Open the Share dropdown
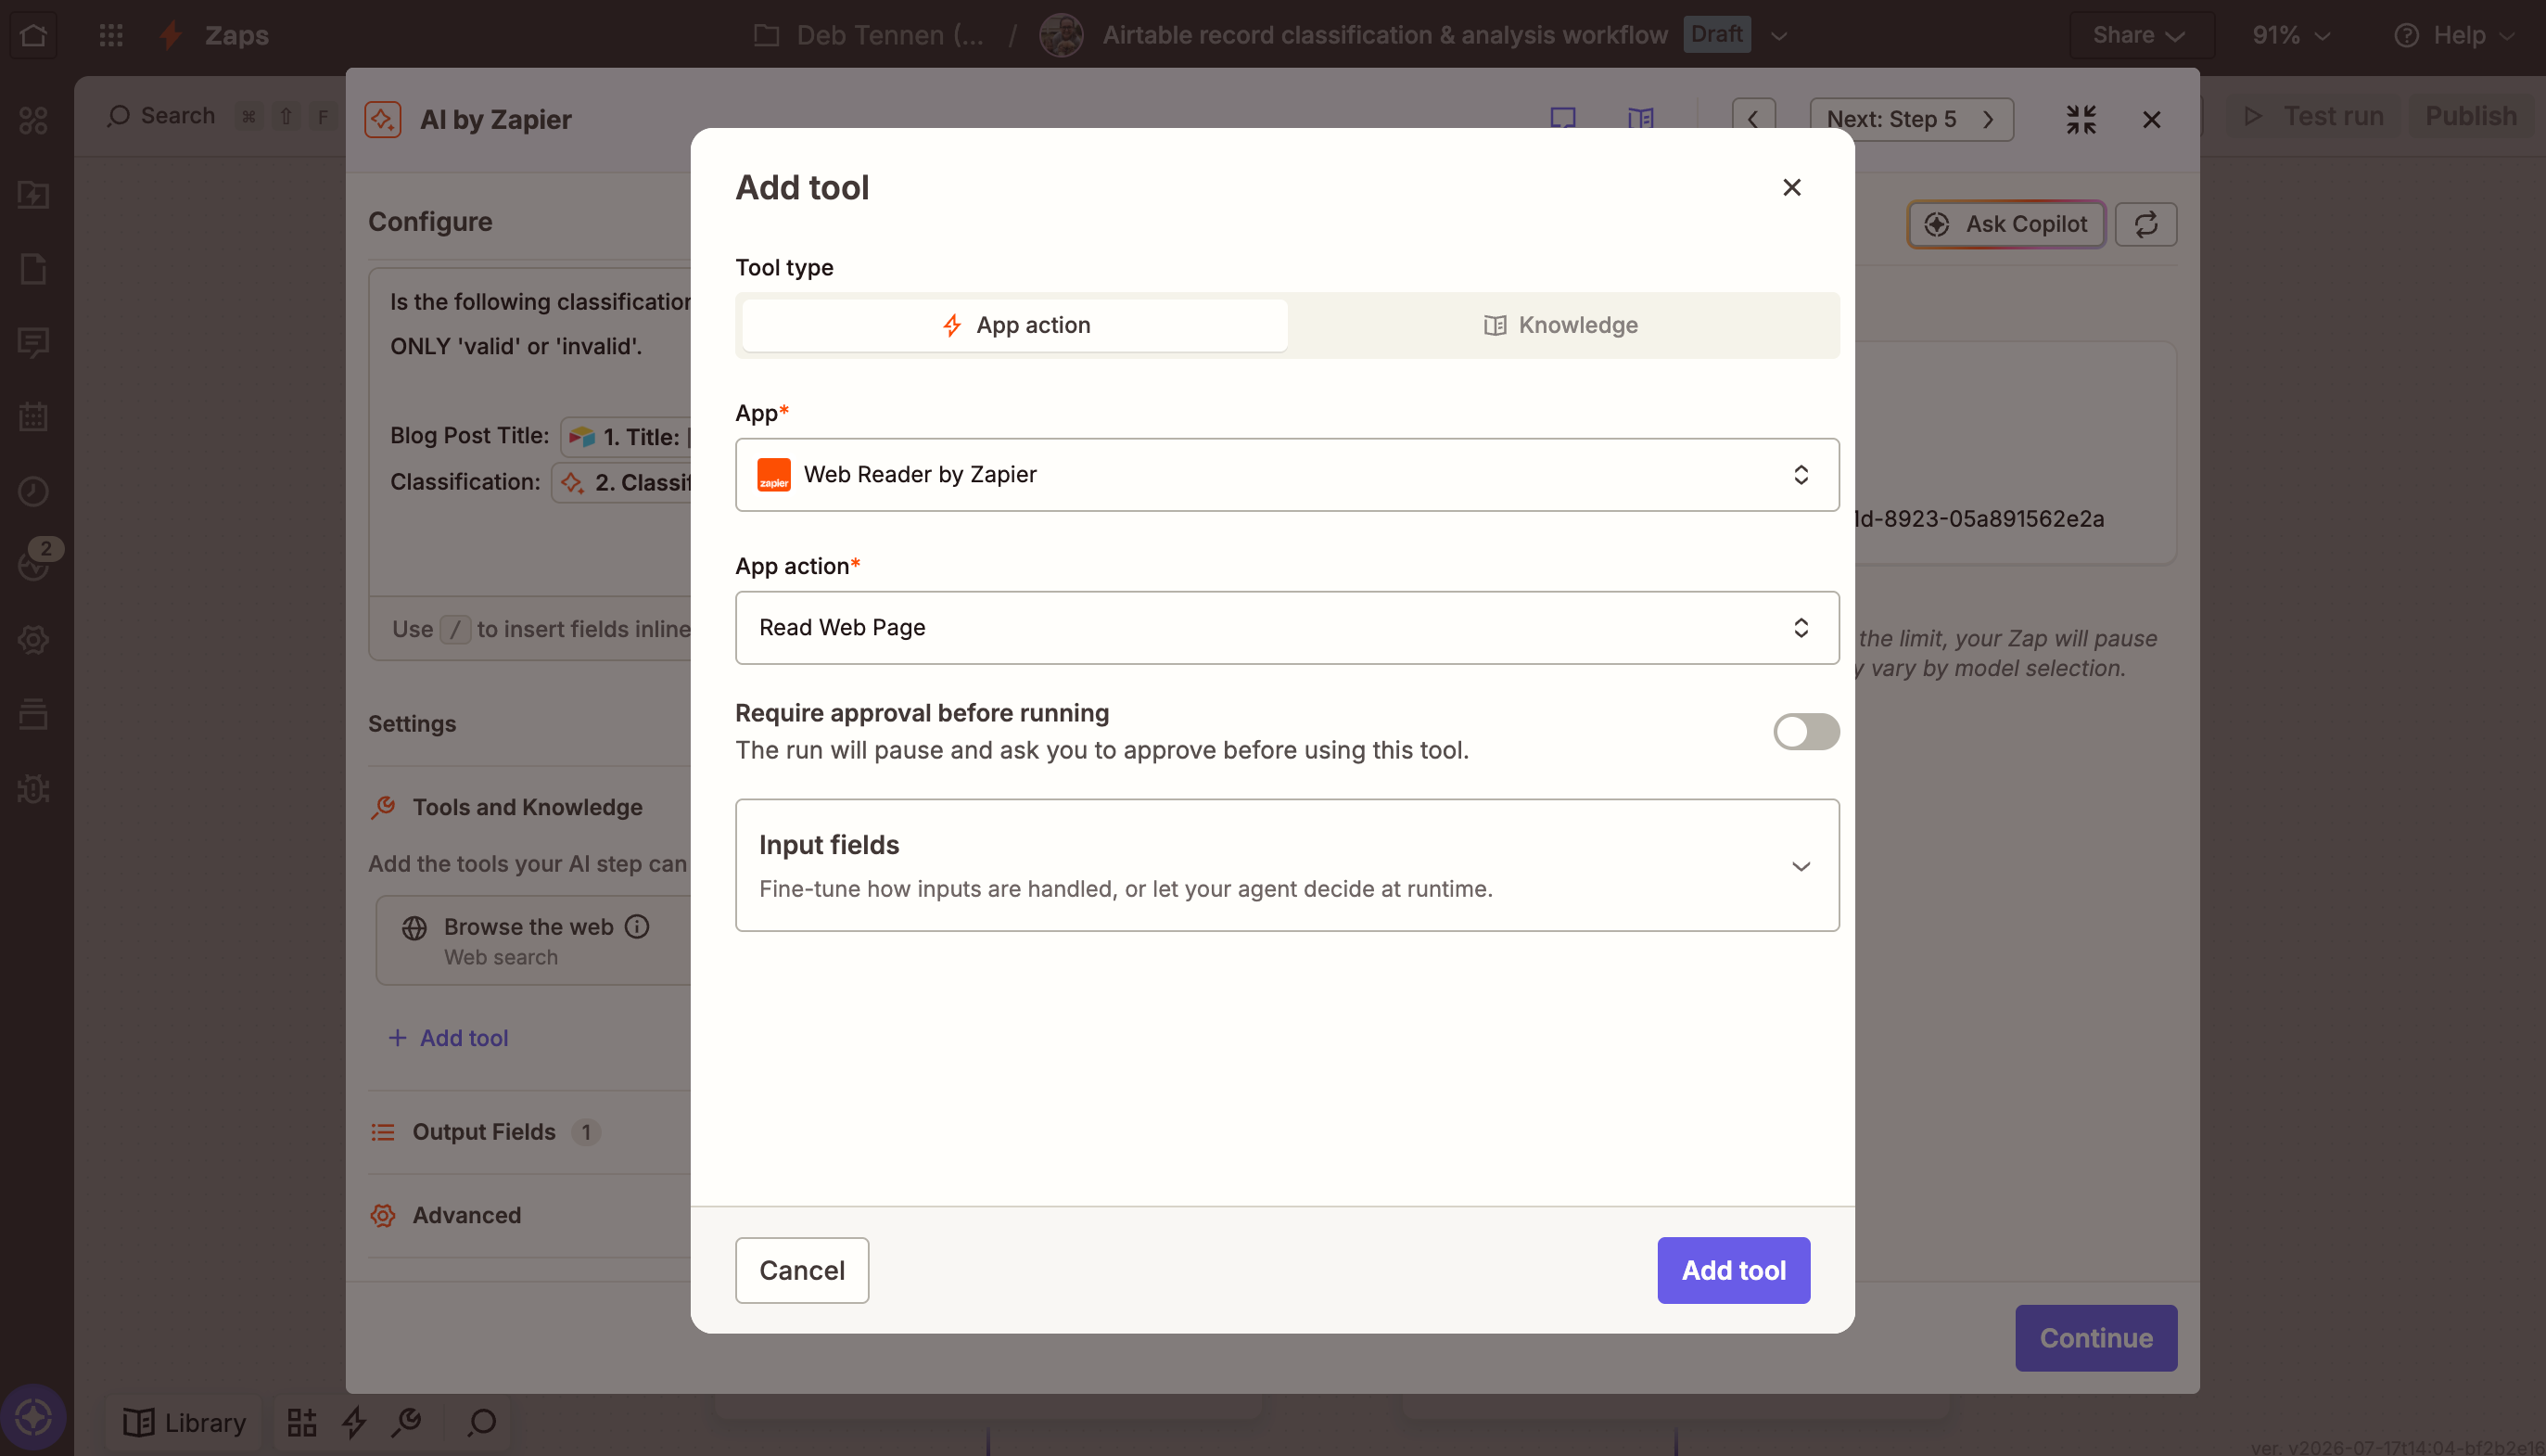Image resolution: width=2546 pixels, height=1456 pixels. pos(2140,35)
